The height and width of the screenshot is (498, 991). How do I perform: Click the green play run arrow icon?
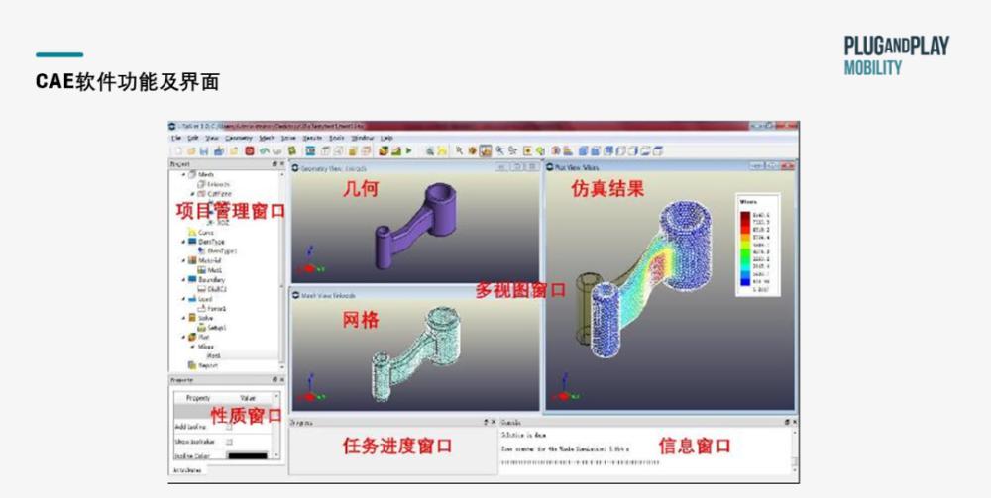tap(408, 150)
